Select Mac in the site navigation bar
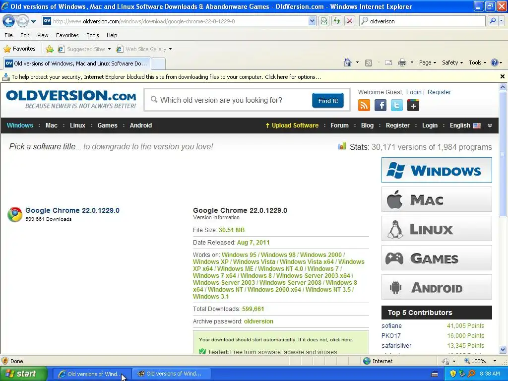The width and height of the screenshot is (508, 381). click(x=52, y=126)
